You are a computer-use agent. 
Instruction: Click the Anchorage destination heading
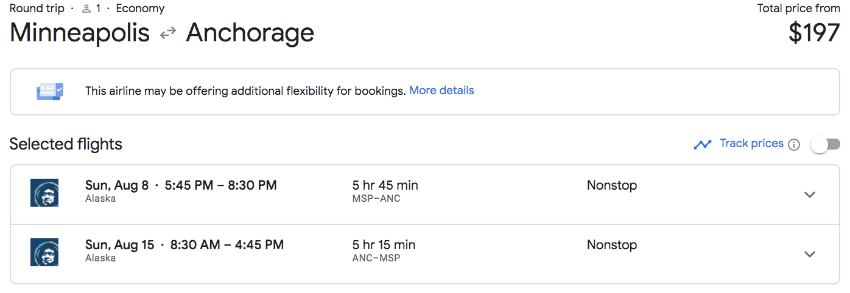point(250,33)
